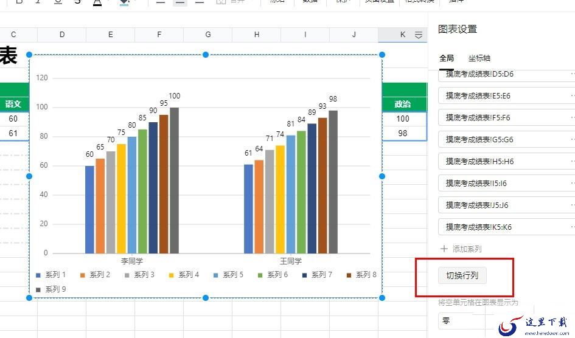Select column D header
Viewport: 575px width, 338px height.
click(61, 35)
